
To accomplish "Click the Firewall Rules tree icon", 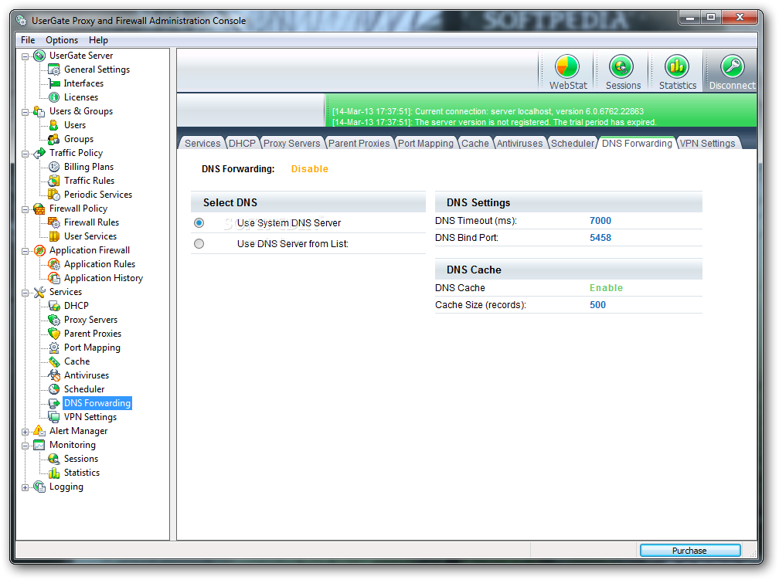I will click(54, 222).
